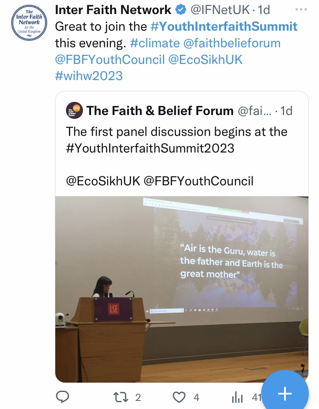Compose new tweet with plus button
The image size is (319, 409).
(x=284, y=394)
